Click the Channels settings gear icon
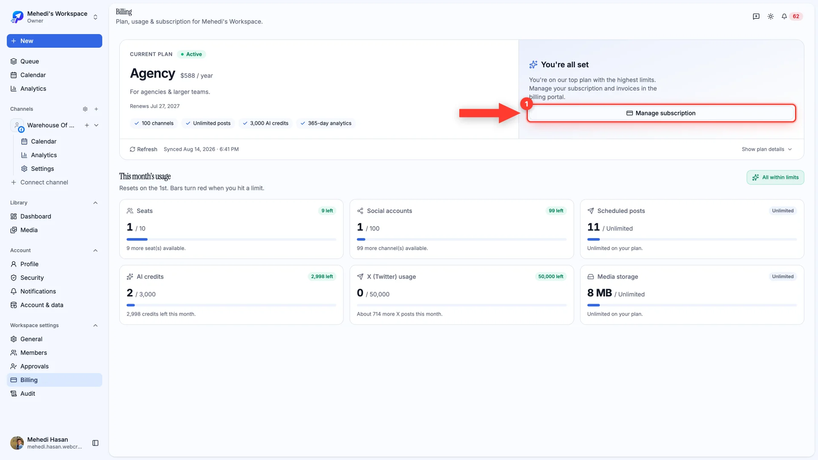 85,109
